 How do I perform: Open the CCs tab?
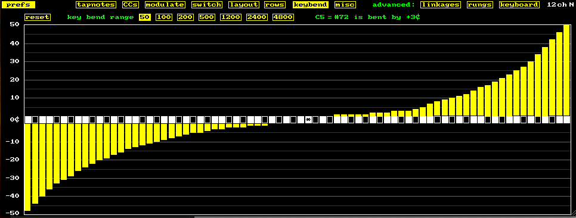[131, 5]
